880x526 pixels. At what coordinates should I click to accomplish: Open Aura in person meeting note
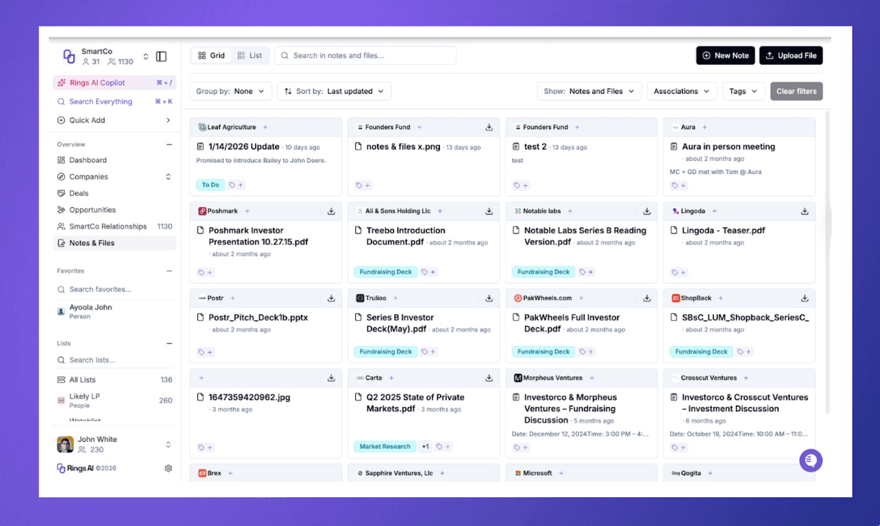728,146
